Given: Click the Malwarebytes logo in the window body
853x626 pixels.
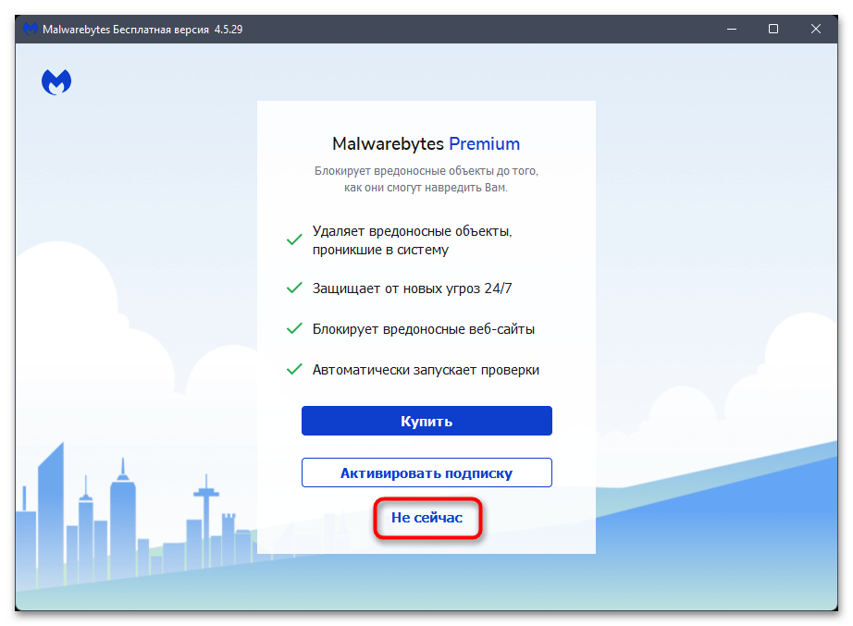Looking at the screenshot, I should pos(56,82).
